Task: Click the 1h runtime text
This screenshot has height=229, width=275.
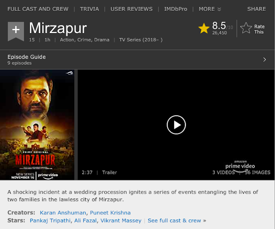Action: 47,40
